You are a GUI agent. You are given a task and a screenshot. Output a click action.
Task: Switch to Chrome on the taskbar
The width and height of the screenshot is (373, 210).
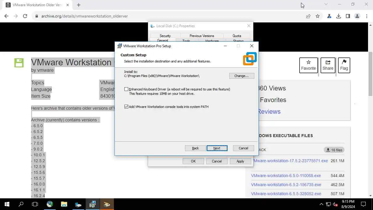(50, 204)
